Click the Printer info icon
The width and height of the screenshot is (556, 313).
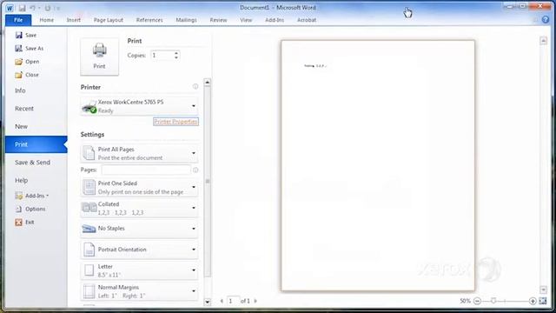pyautogui.click(x=195, y=87)
